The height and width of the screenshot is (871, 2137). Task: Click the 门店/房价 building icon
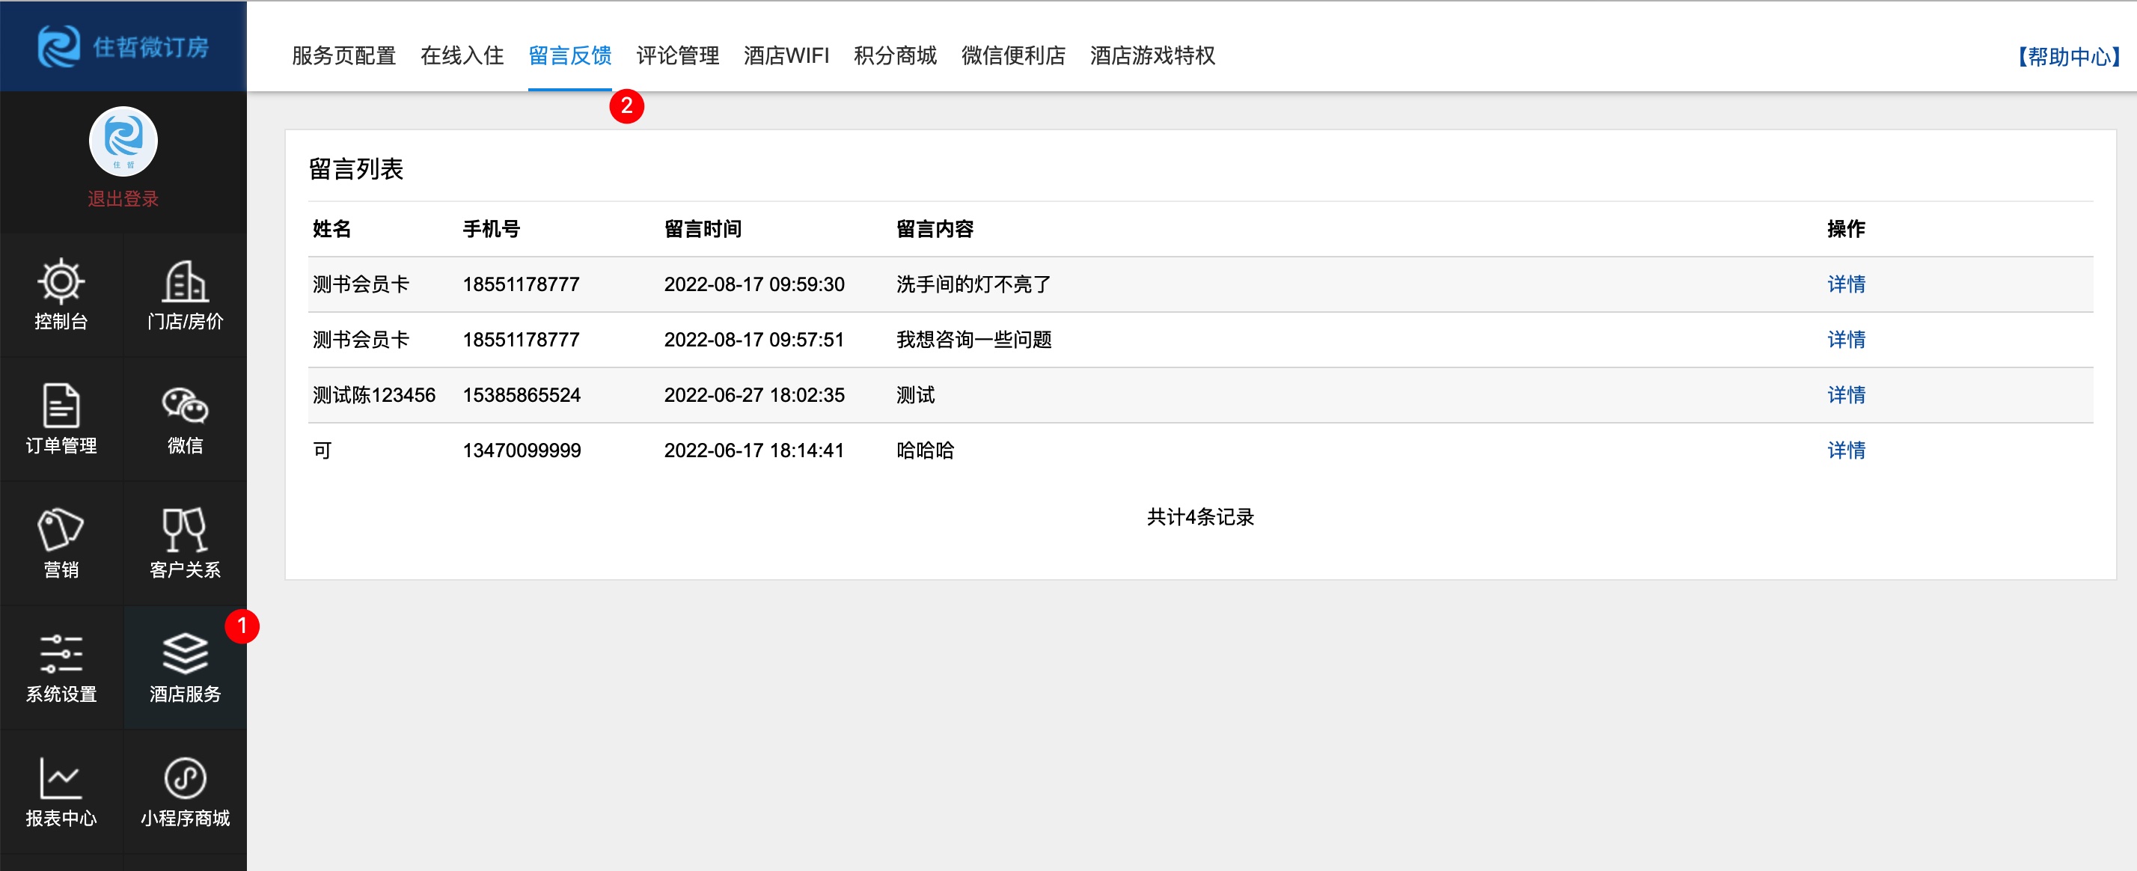(184, 283)
